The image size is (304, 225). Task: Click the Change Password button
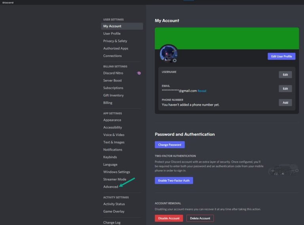169,145
